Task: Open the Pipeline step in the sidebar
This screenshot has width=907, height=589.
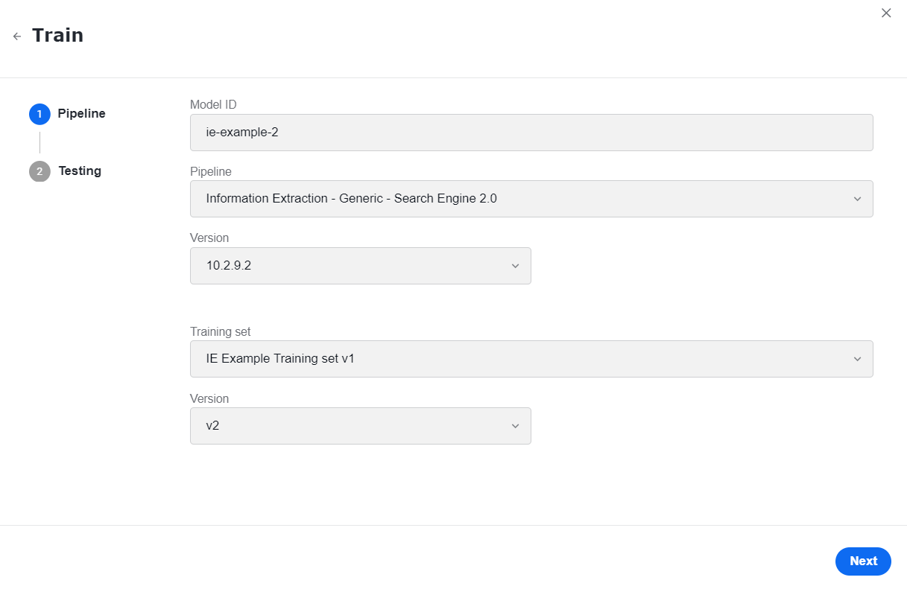Action: 81,114
